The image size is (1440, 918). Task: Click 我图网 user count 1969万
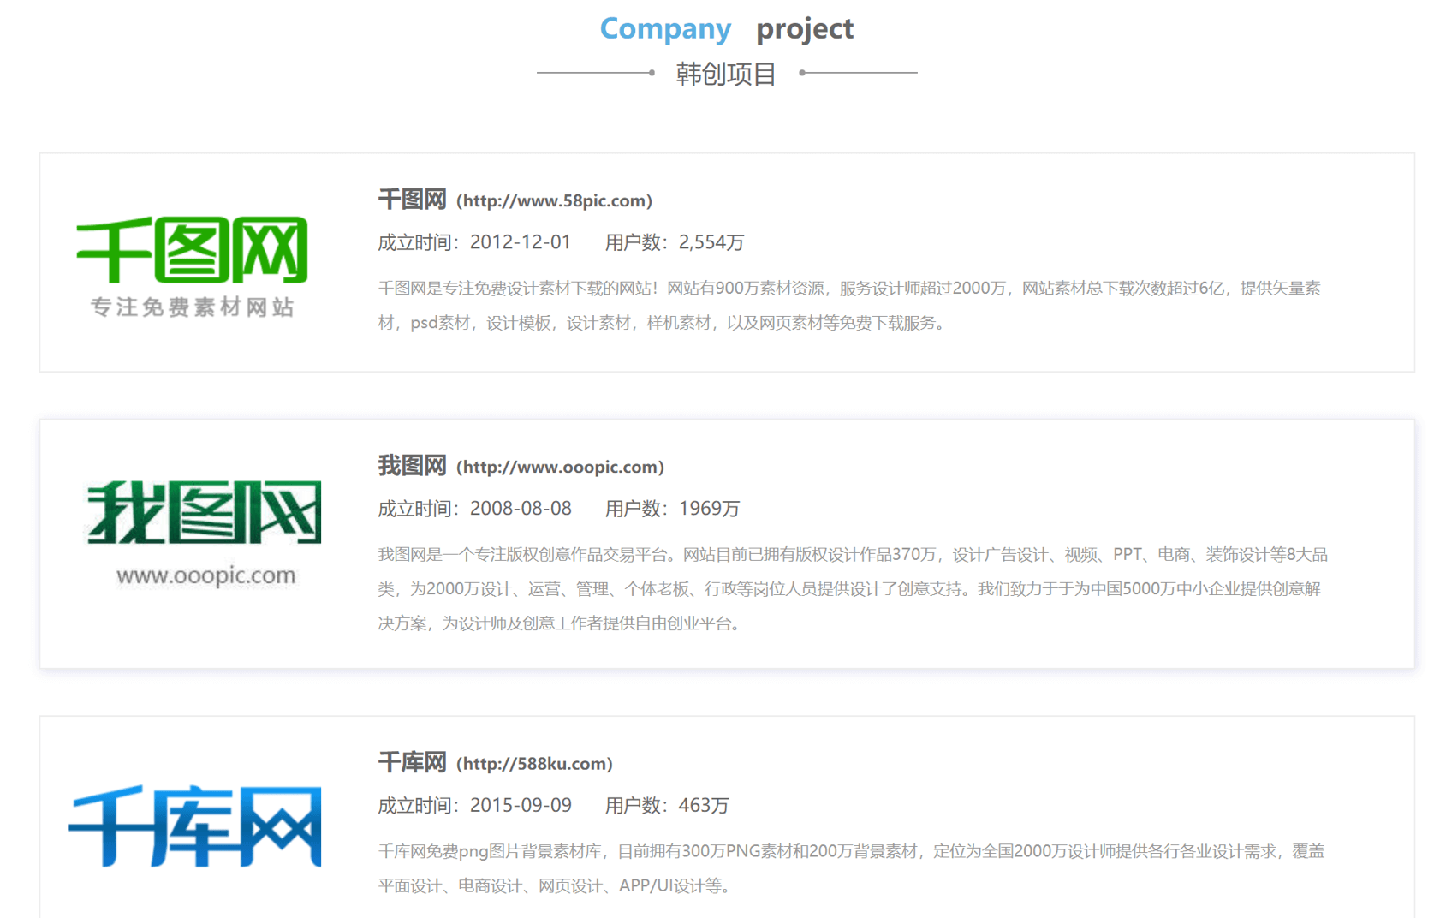coord(709,509)
